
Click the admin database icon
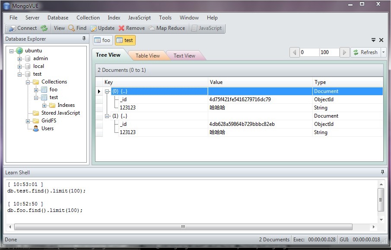point(28,59)
